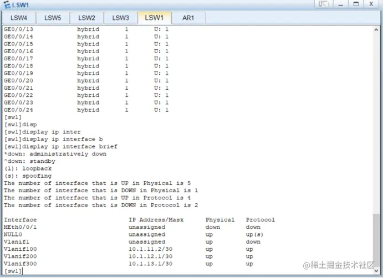The height and width of the screenshot is (278, 383).
Task: Switch to the LSW2 tab
Action: coord(86,18)
